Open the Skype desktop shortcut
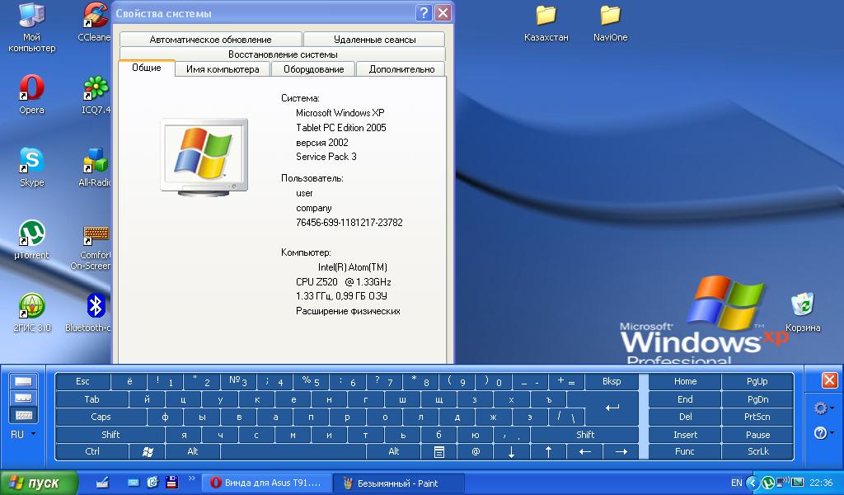The height and width of the screenshot is (495, 844). coord(31,167)
